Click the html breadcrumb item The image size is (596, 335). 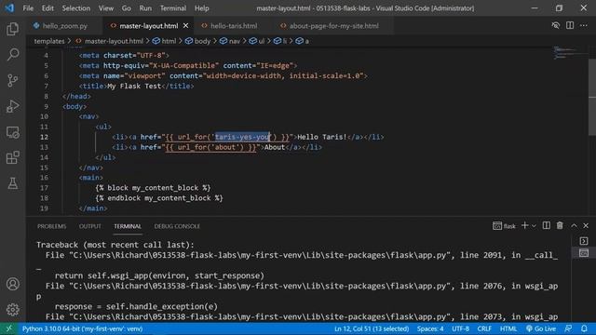pos(164,41)
